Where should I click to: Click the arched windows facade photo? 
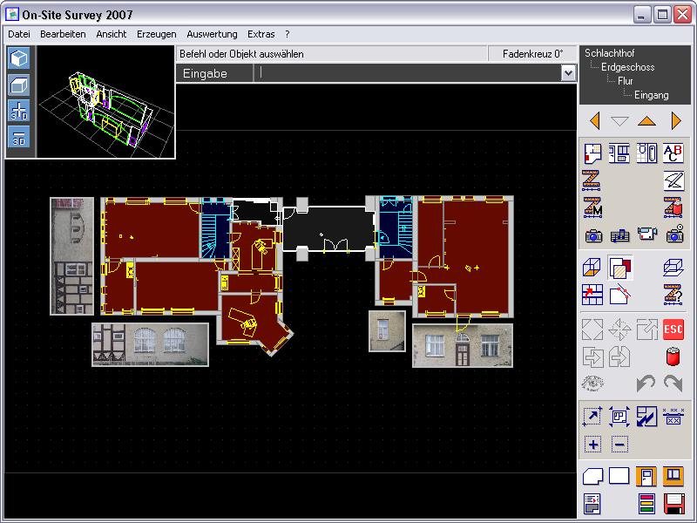click(x=150, y=344)
